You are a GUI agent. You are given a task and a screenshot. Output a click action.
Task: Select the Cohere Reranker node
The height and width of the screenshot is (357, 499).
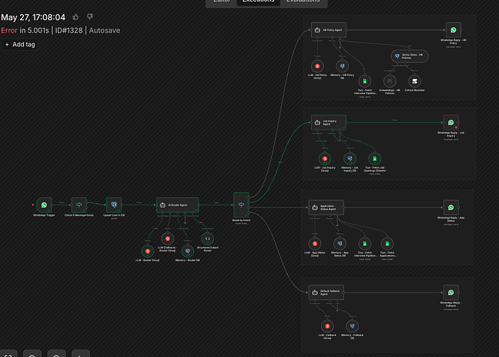pyautogui.click(x=414, y=81)
